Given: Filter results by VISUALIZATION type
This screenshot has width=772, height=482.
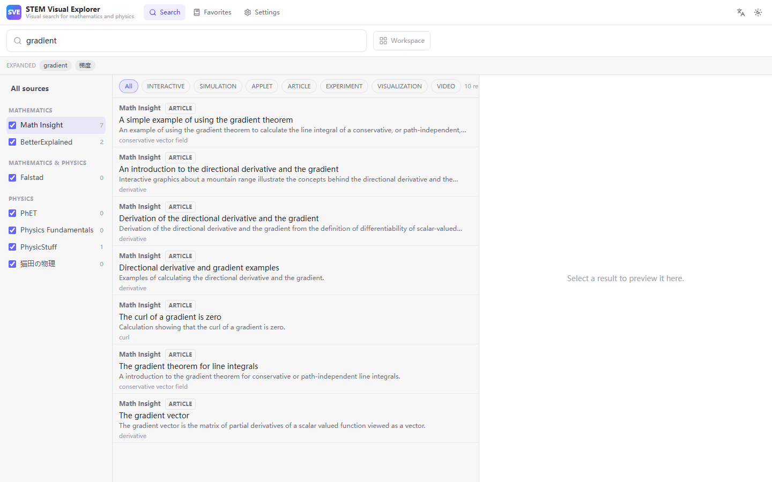Looking at the screenshot, I should point(399,86).
